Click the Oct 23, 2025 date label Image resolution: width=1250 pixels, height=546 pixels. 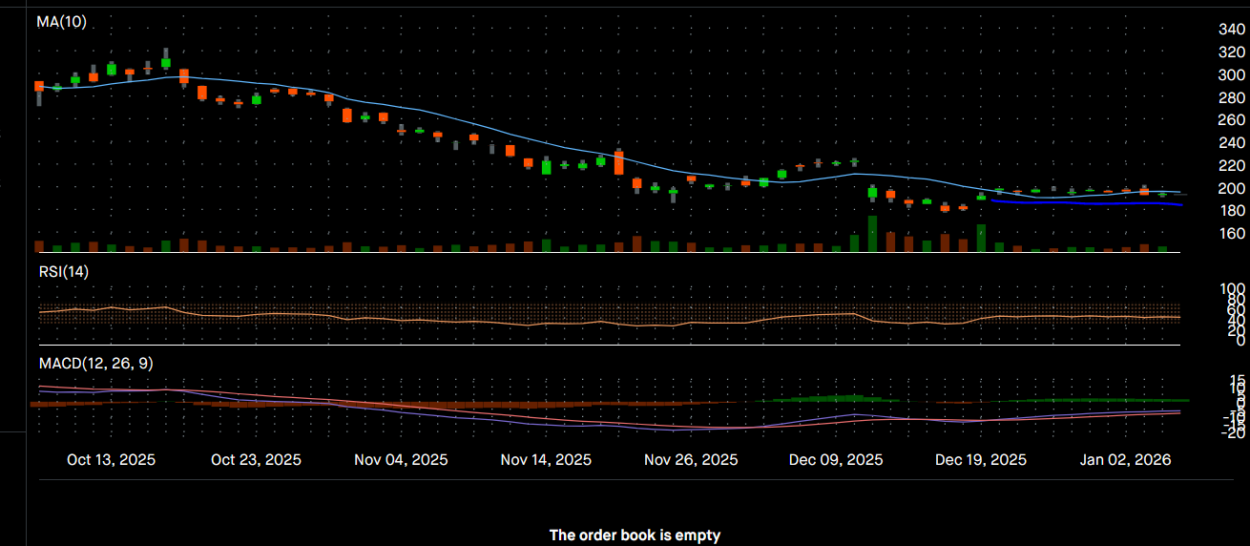click(256, 460)
